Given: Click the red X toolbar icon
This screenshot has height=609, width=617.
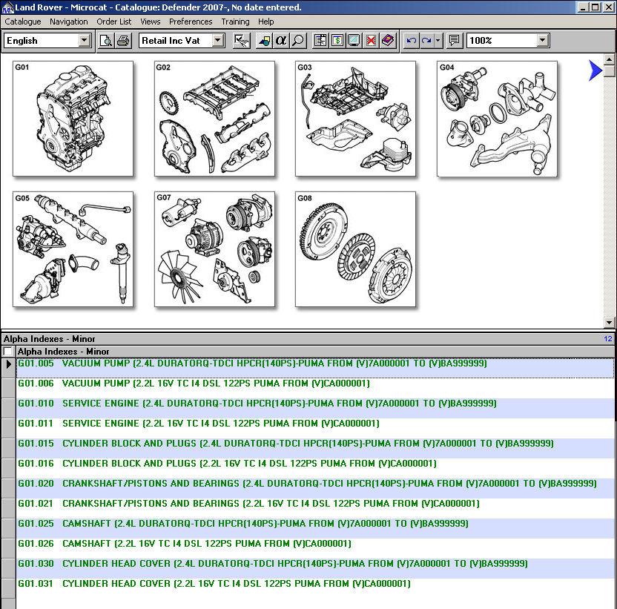Looking at the screenshot, I should point(371,41).
